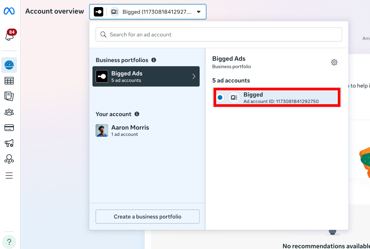Click Aaron Morris profile picture
The image size is (370, 249).
102,130
